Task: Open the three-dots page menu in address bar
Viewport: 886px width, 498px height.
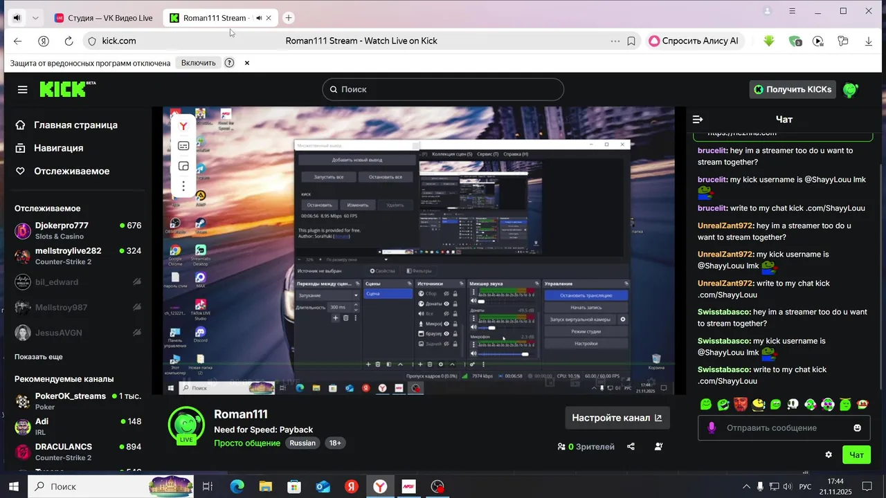Action: coord(615,41)
